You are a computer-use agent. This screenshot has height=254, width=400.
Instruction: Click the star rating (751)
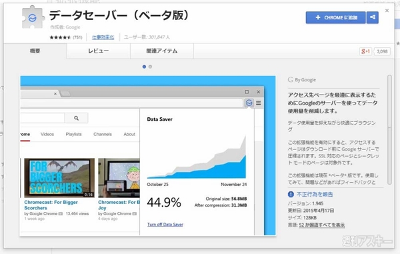(x=66, y=37)
